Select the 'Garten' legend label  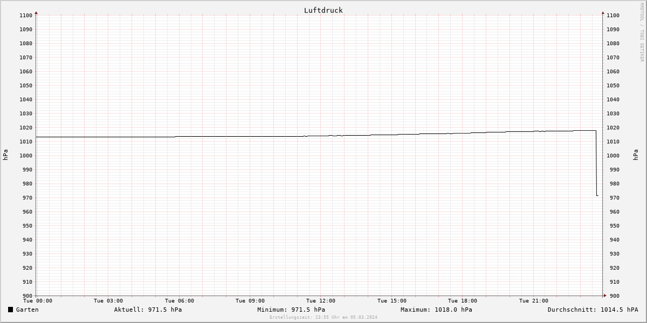tap(27, 310)
